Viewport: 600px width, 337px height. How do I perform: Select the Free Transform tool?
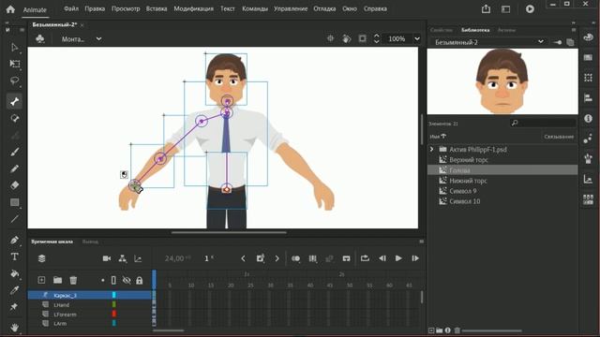pyautogui.click(x=15, y=64)
